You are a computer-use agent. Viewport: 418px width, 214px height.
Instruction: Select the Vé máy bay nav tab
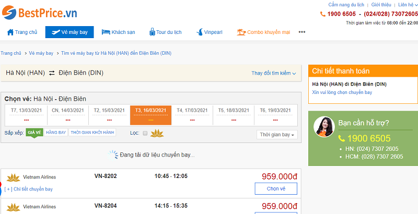pos(69,32)
